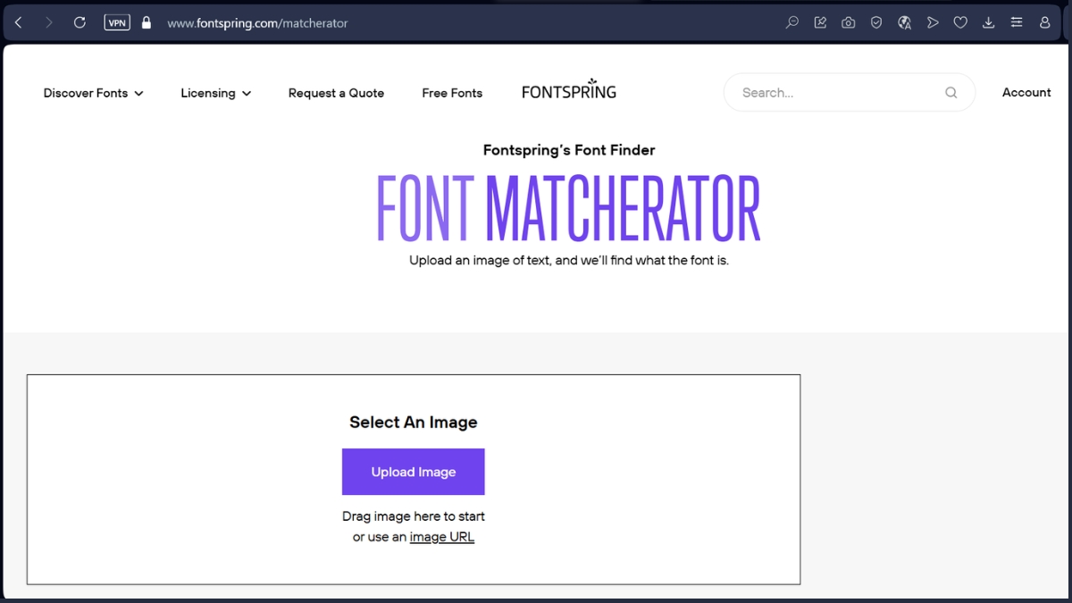1072x603 pixels.
Task: Open the screenshot camera tool
Action: [x=848, y=21]
